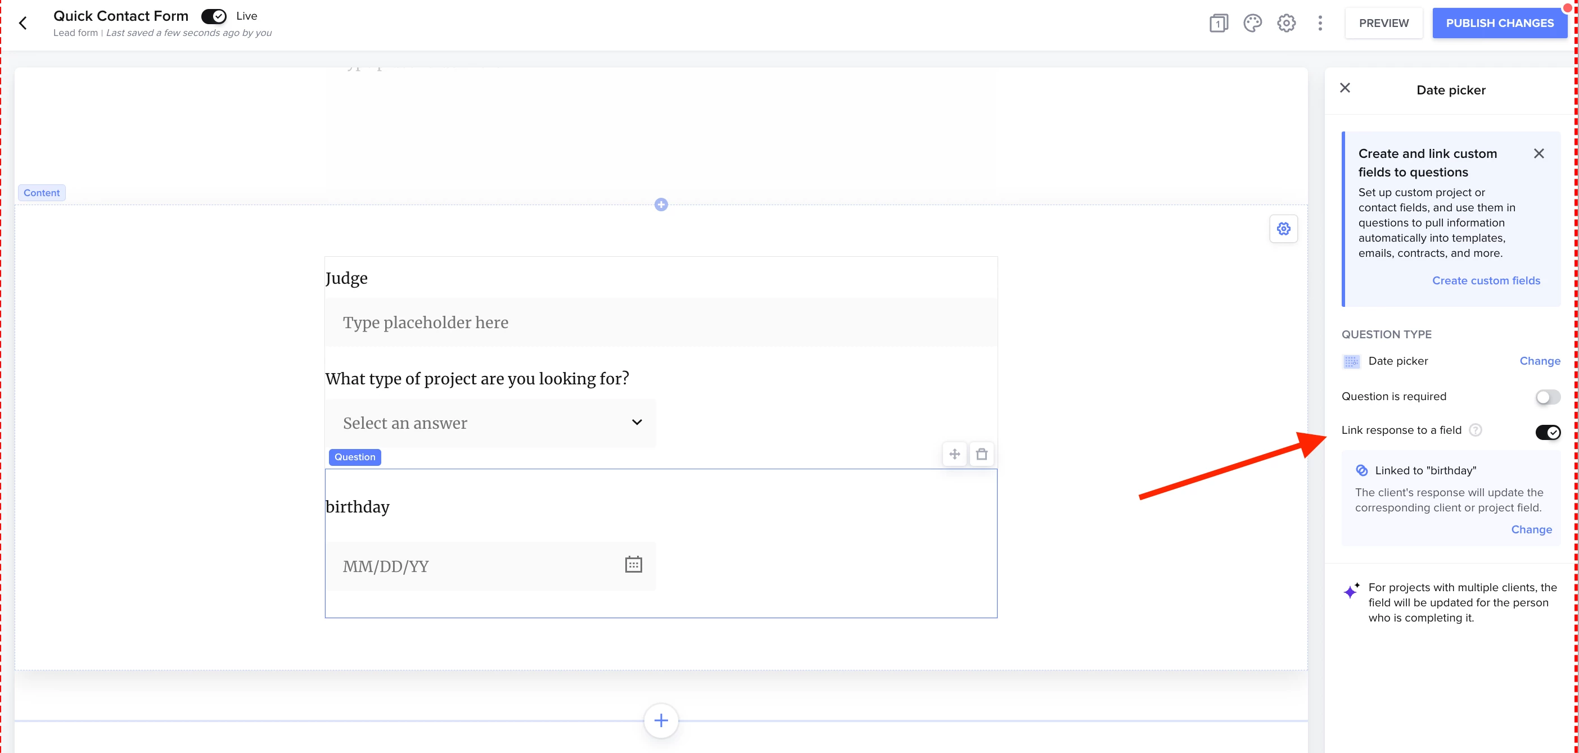Click the PREVIEW button
Screen dimensions: 1579x753
click(1383, 23)
